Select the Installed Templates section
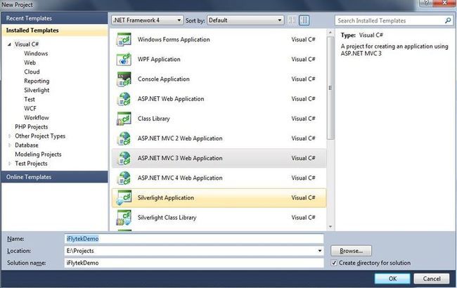 click(55, 30)
